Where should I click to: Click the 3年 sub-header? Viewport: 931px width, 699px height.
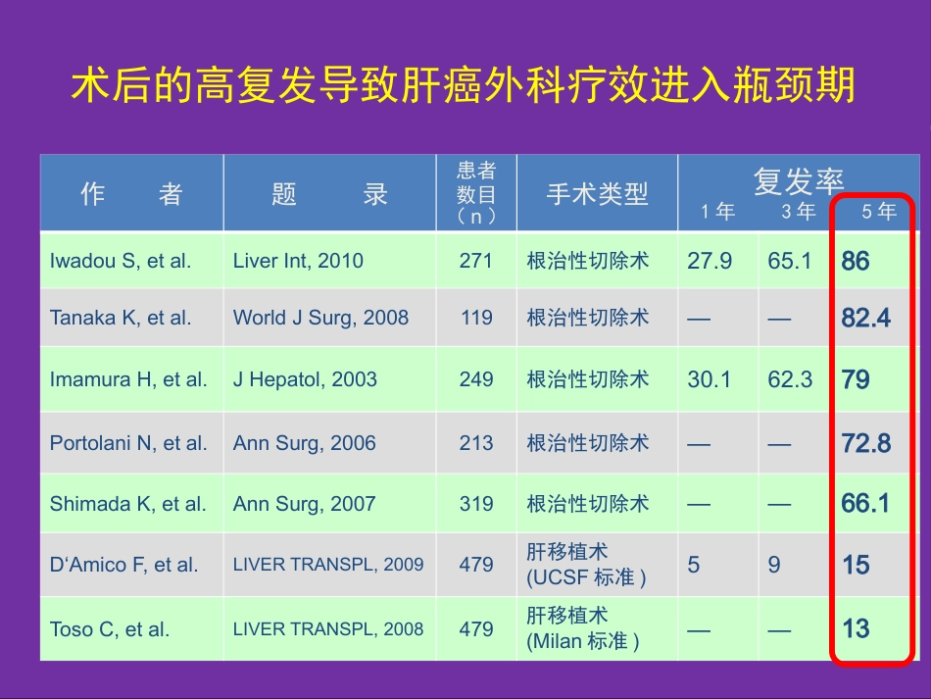[x=798, y=212]
